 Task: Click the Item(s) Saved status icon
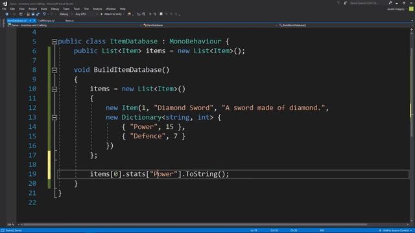click(3, 230)
